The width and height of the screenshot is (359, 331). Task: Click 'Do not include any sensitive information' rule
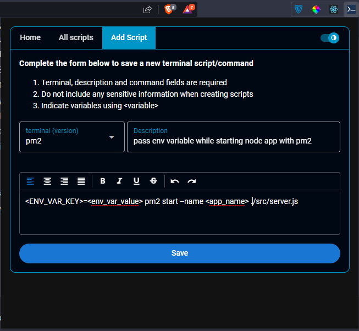147,94
